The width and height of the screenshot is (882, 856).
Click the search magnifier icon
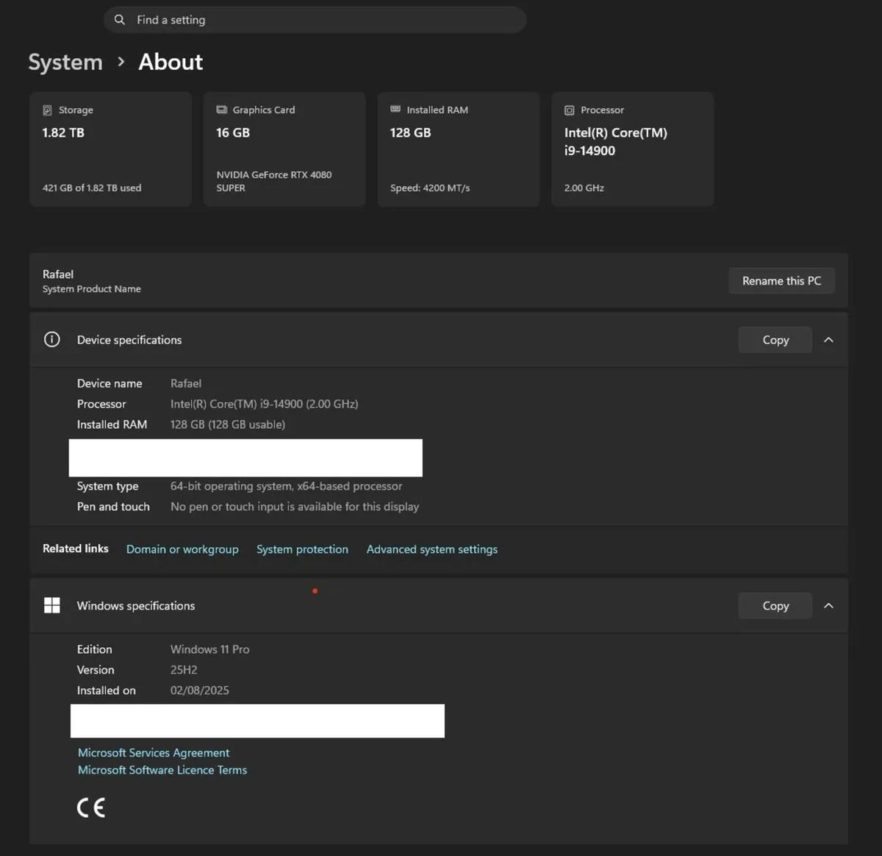[120, 20]
